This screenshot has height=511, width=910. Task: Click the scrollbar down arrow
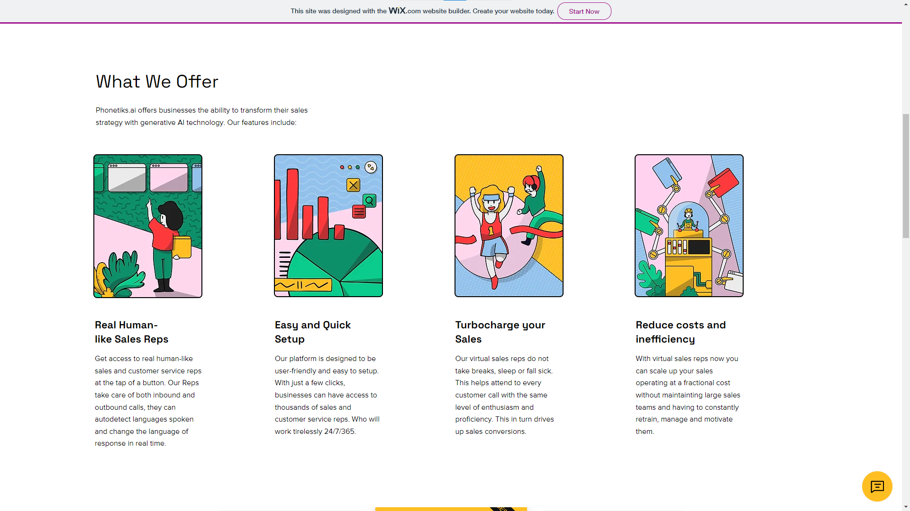coord(906,507)
